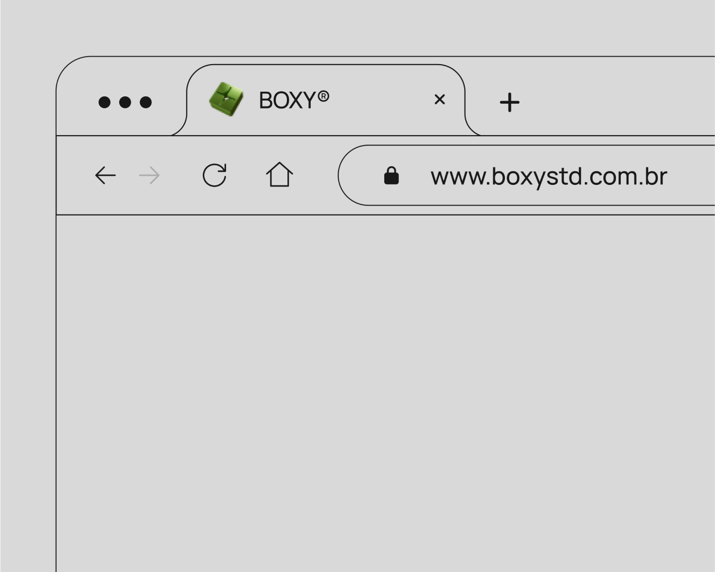Click the www.boxystd.com.br URL text
This screenshot has height=572, width=715.
549,176
